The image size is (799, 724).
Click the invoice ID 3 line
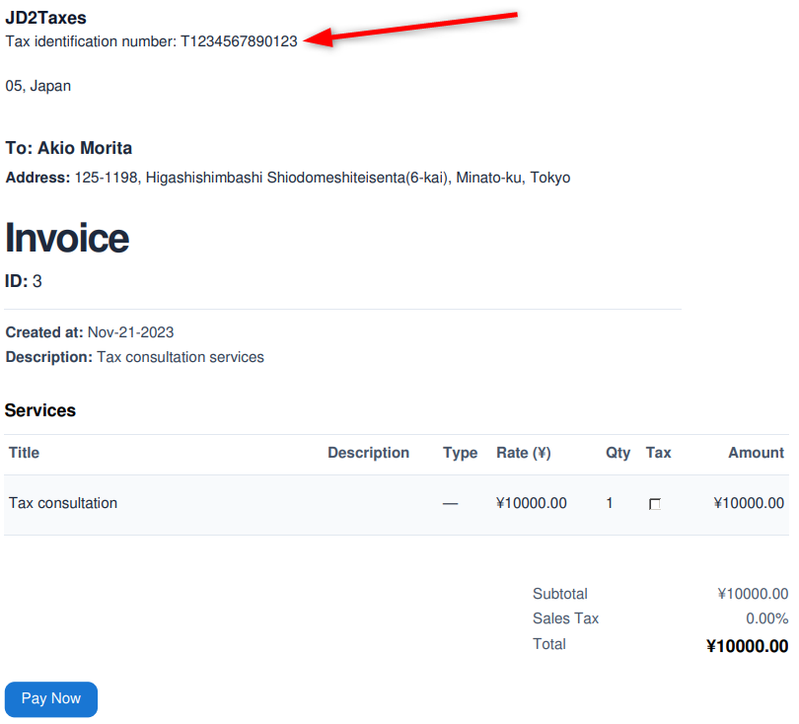(24, 281)
